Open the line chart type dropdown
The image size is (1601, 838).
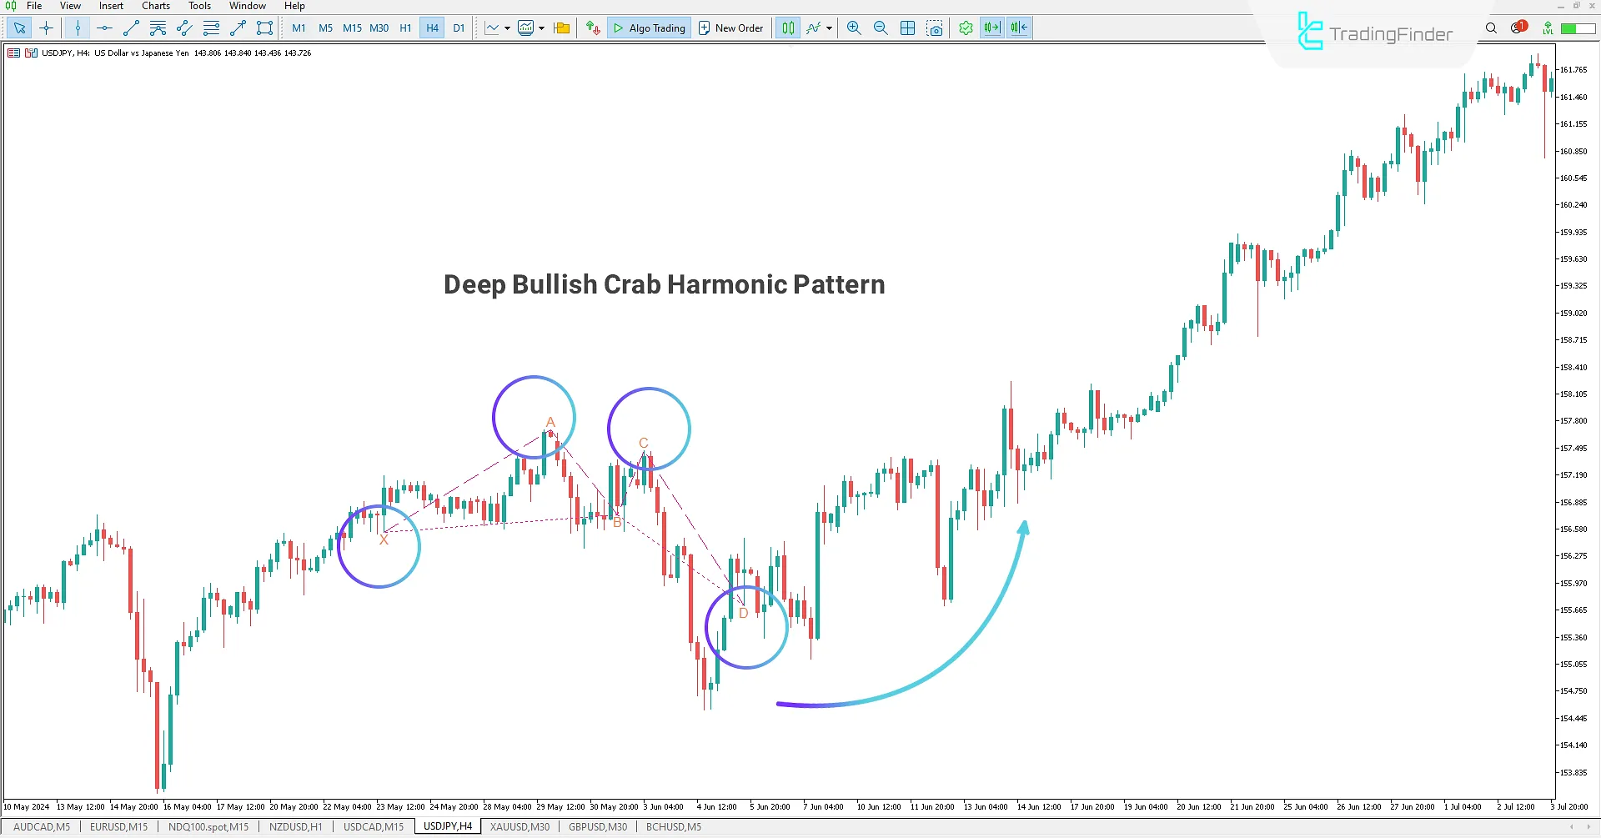coord(507,28)
